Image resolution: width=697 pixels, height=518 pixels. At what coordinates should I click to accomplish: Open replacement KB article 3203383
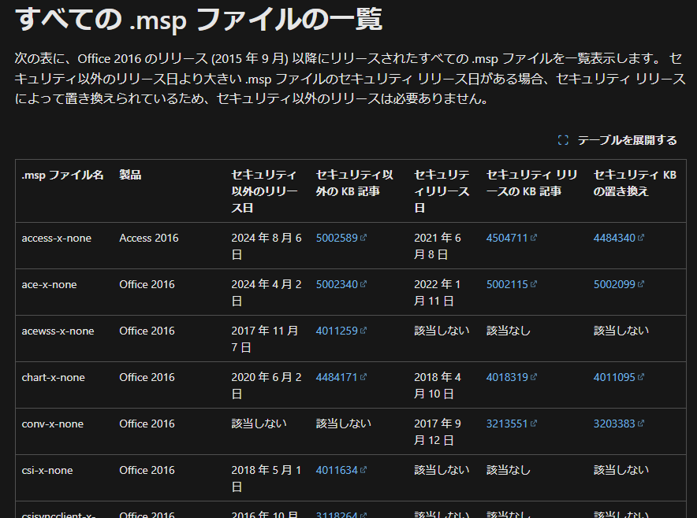[614, 424]
